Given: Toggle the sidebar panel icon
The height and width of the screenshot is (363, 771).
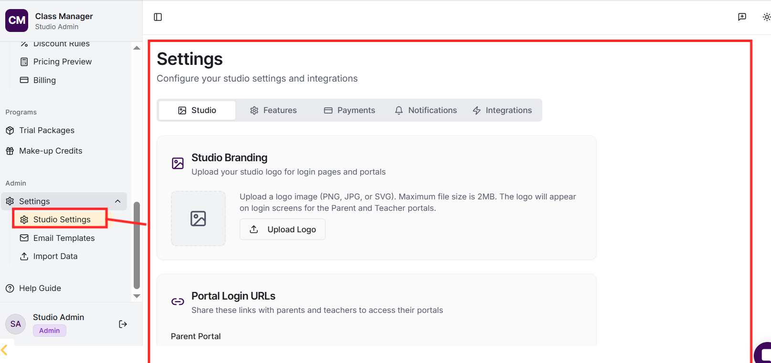Looking at the screenshot, I should point(158,17).
